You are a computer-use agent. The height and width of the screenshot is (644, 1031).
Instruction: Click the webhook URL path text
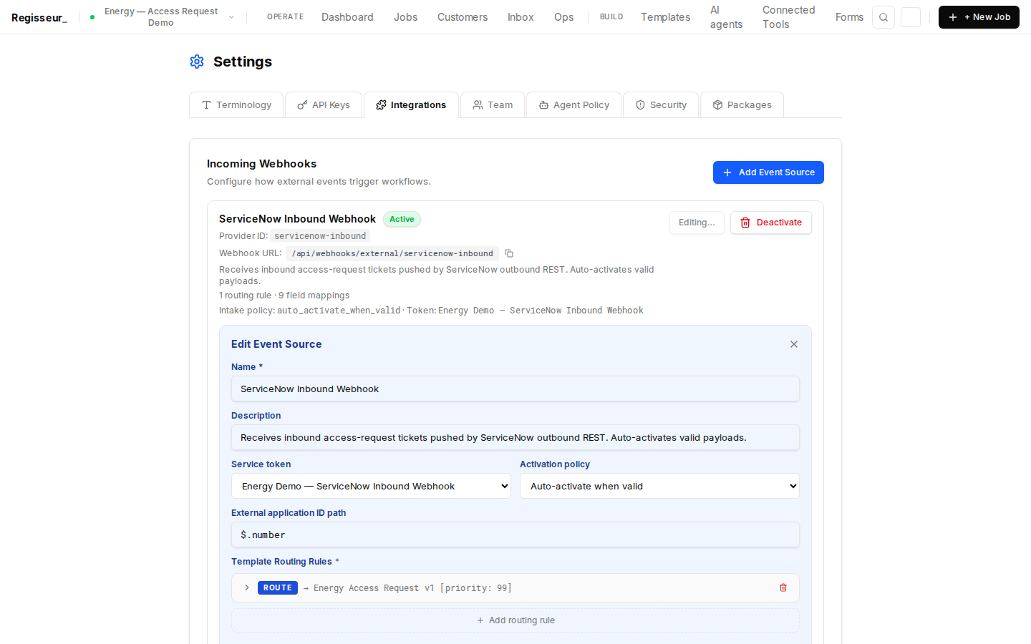pos(392,253)
